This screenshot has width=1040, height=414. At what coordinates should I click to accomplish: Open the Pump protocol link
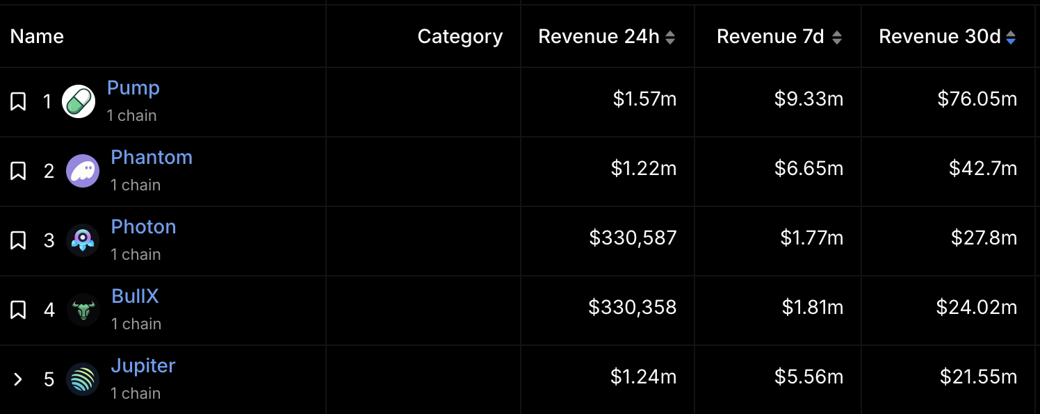tap(133, 88)
